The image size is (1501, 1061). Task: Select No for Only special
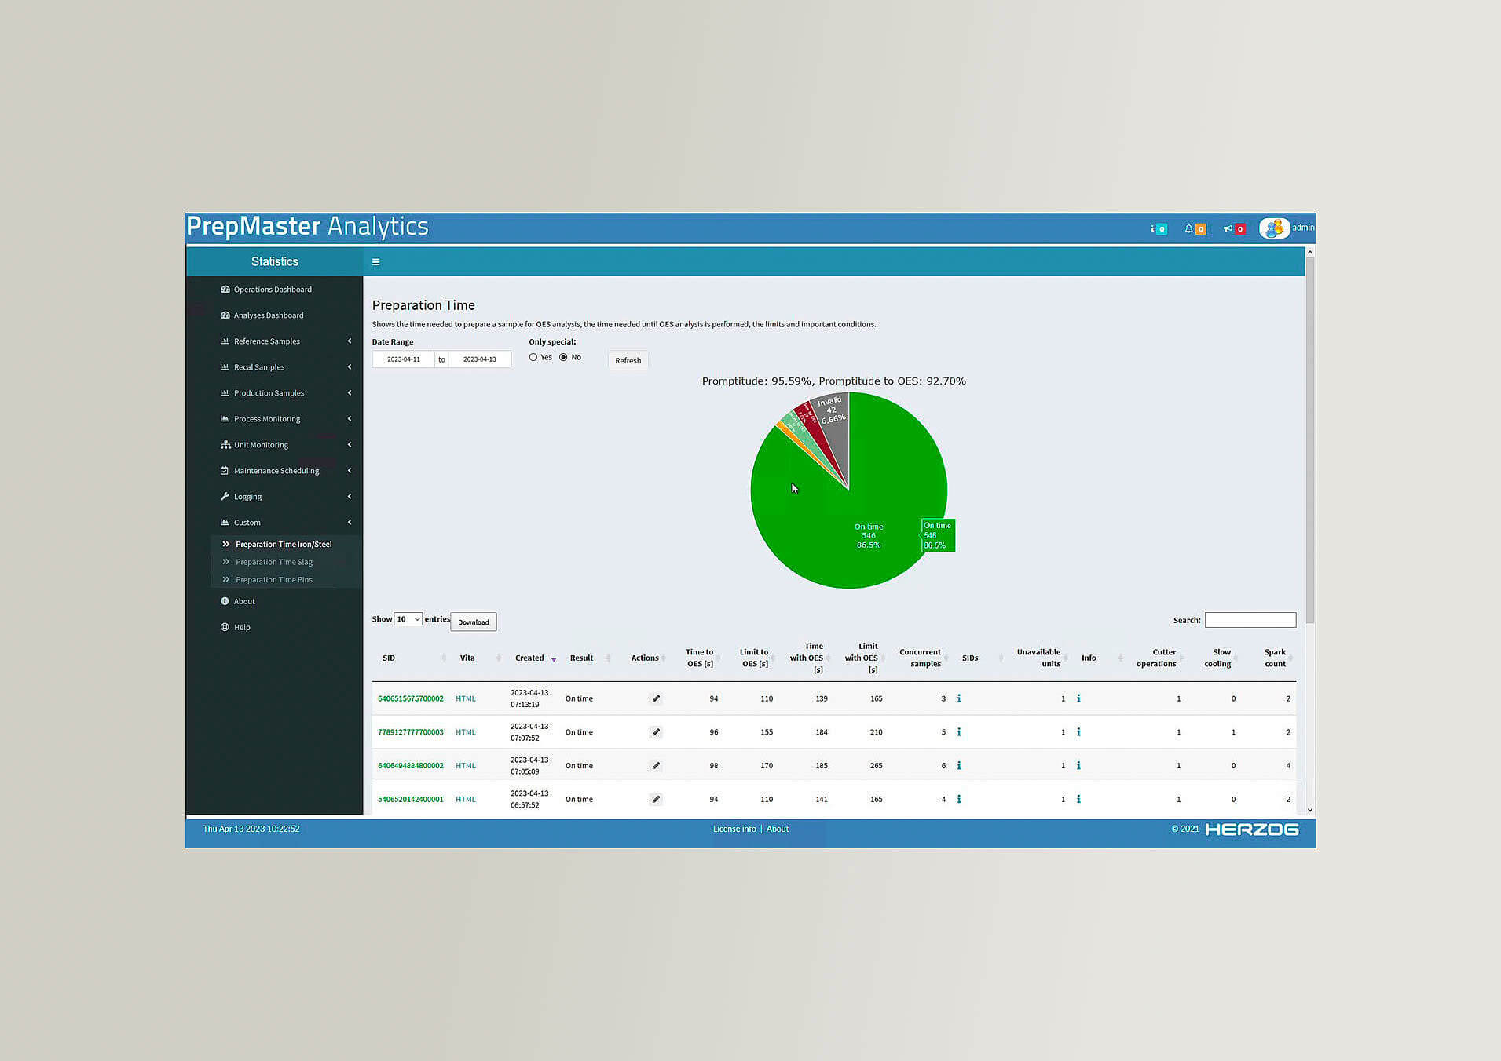click(563, 357)
